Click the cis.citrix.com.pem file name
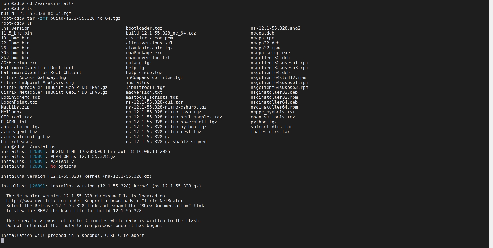This screenshot has width=493, height=248. 149,38
